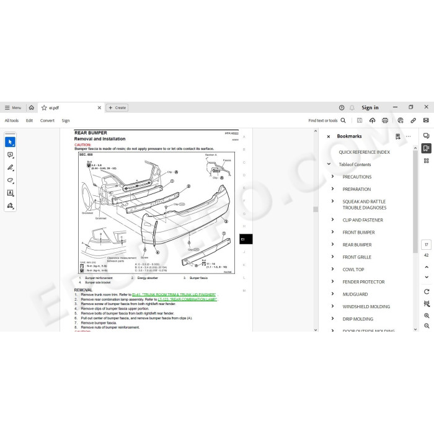Open the Help icon

tap(342, 108)
